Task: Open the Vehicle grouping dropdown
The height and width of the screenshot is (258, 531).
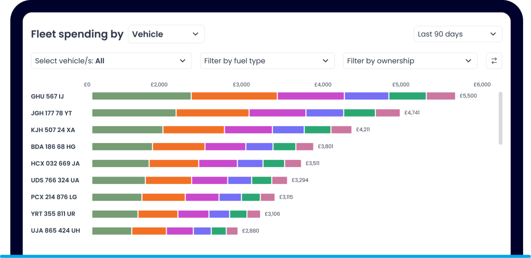Action: [x=166, y=34]
